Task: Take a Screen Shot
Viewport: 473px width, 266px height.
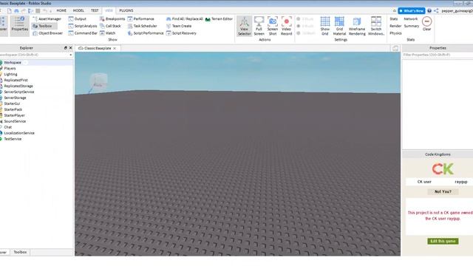Action: click(273, 27)
